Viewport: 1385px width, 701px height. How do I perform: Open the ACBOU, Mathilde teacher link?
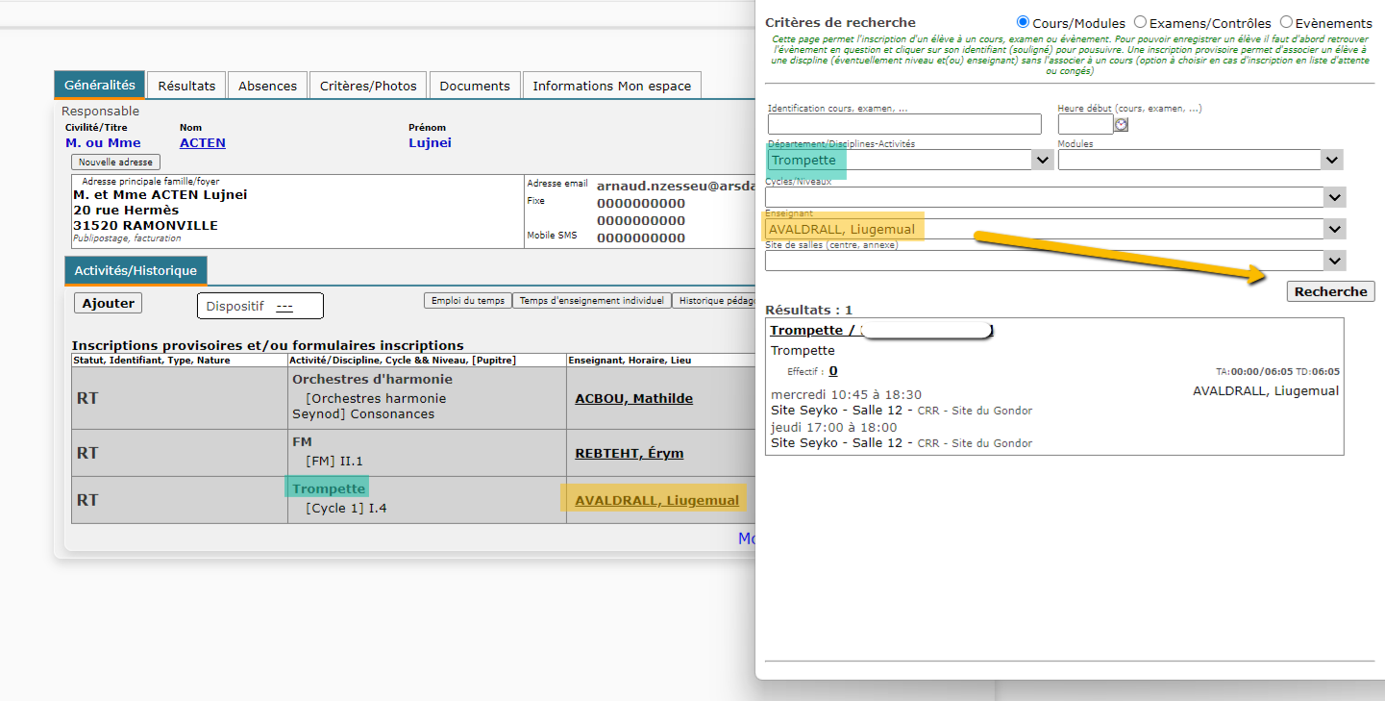[633, 398]
